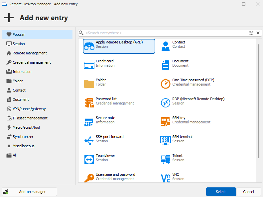
Task: Click the Synchronizer arrows icon in sidebar
Action: tap(9, 137)
